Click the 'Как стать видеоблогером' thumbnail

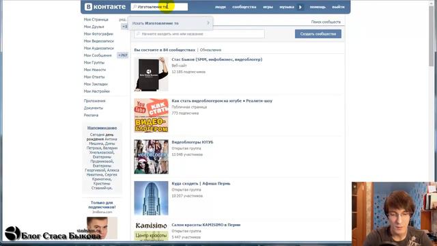pyautogui.click(x=151, y=115)
